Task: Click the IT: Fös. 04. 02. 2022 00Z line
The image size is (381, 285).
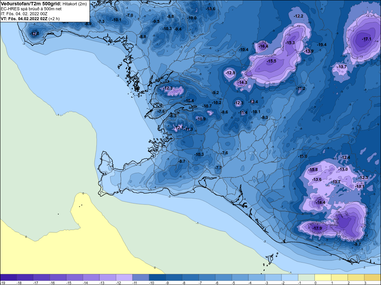Action: pyautogui.click(x=24, y=14)
